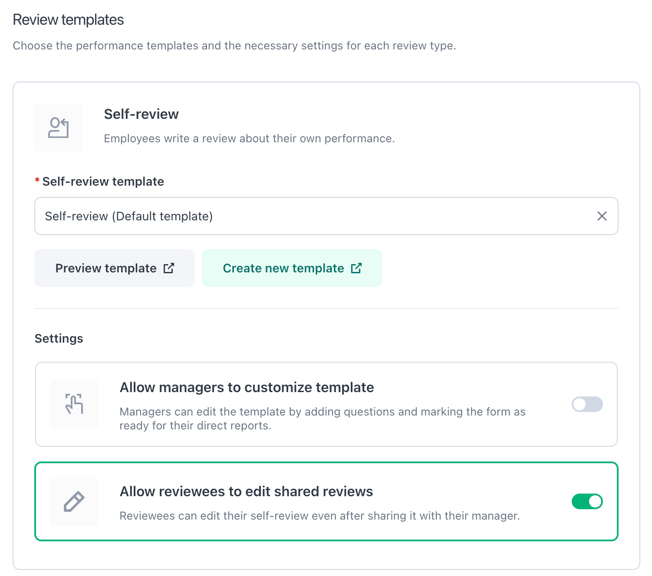Click description text about managers editing template
This screenshot has width=652, height=576.
tap(322, 419)
